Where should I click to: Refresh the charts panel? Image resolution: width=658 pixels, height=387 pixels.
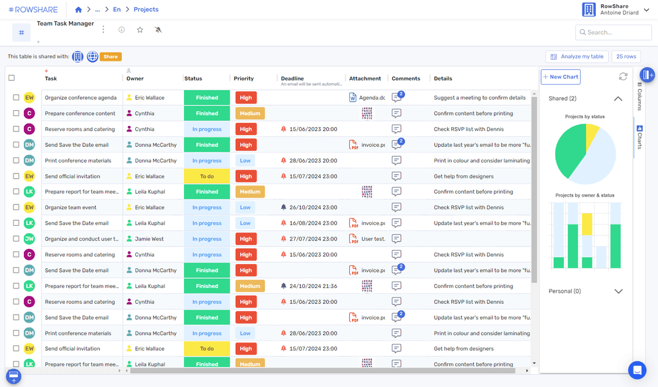coord(623,77)
